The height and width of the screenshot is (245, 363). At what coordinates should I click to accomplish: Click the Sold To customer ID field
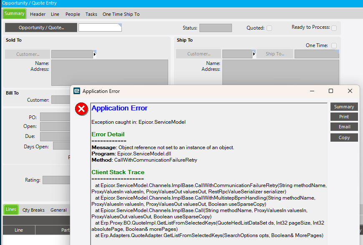[72, 54]
